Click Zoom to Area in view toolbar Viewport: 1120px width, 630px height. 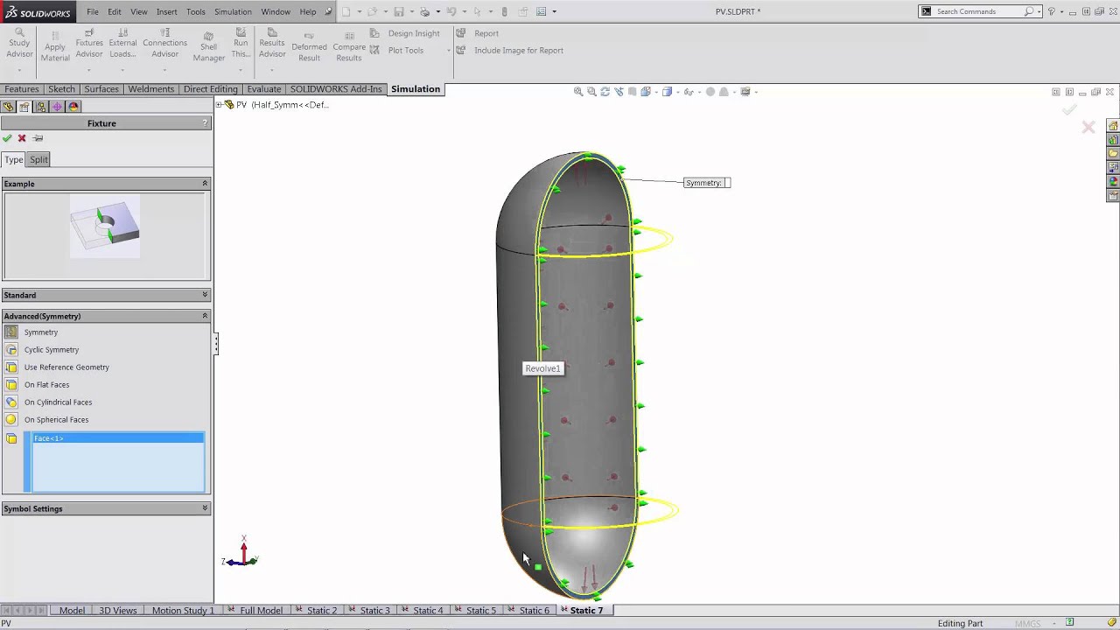[591, 92]
